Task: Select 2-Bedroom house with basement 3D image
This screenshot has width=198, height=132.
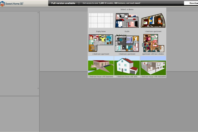Action: 101,66
